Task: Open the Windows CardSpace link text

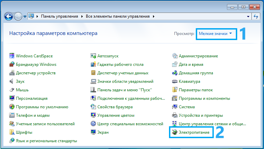Action: tap(34, 56)
